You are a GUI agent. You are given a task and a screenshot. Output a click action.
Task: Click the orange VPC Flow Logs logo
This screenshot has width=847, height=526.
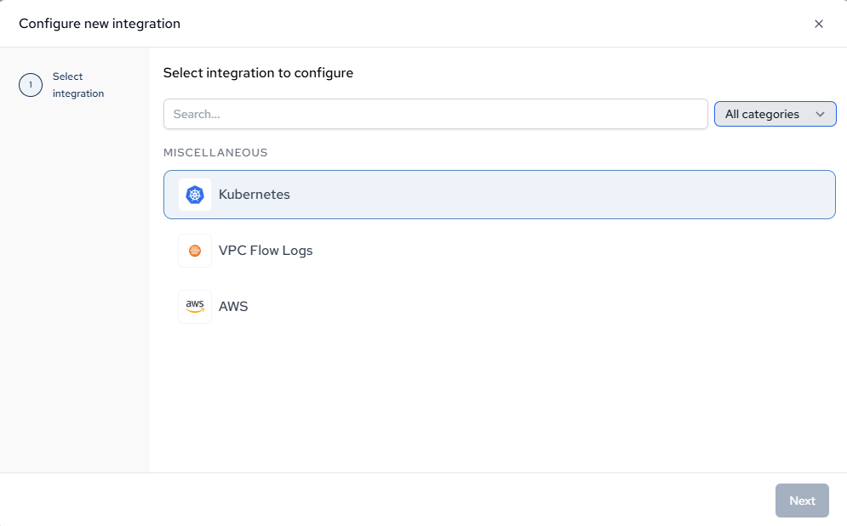pos(195,250)
